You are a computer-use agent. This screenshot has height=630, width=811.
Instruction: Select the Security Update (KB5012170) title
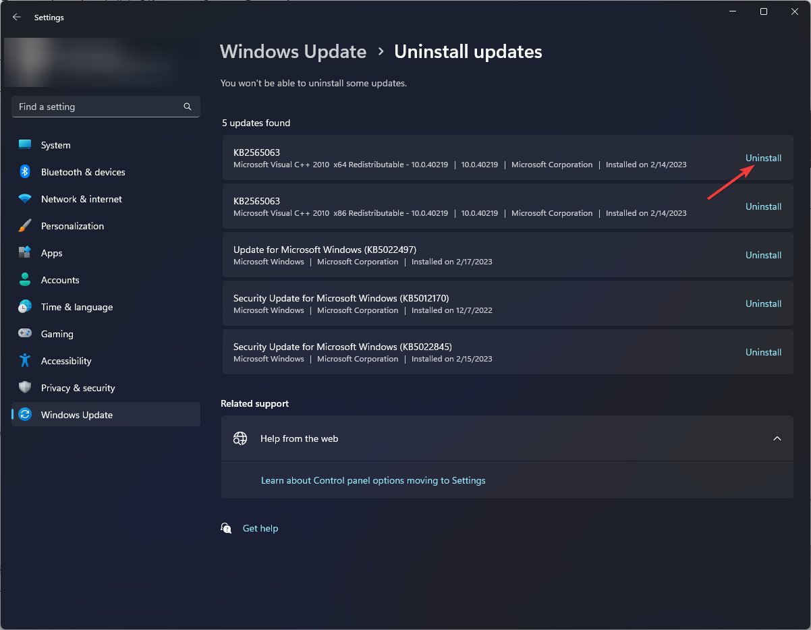click(341, 298)
